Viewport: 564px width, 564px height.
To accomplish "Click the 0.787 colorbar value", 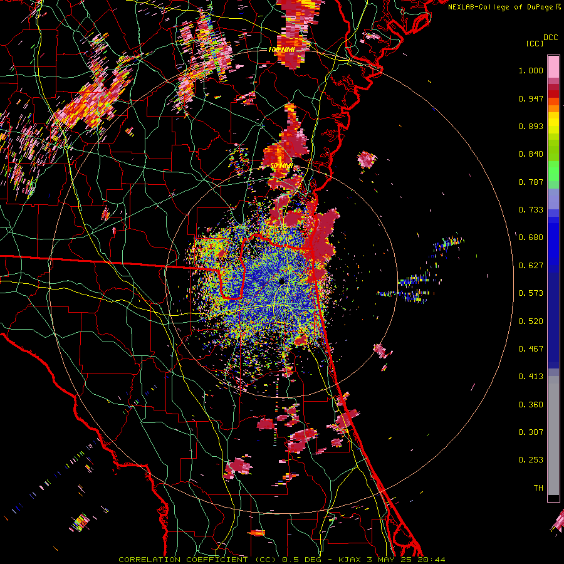I will coord(531,182).
